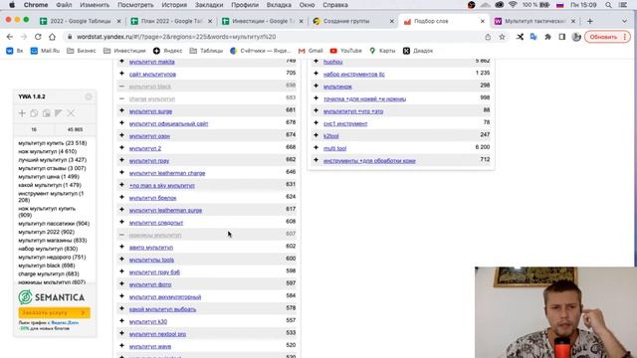Add 'сайт мультитулов' with plus icon
Viewport: 637px width, 358px height.
[121, 74]
